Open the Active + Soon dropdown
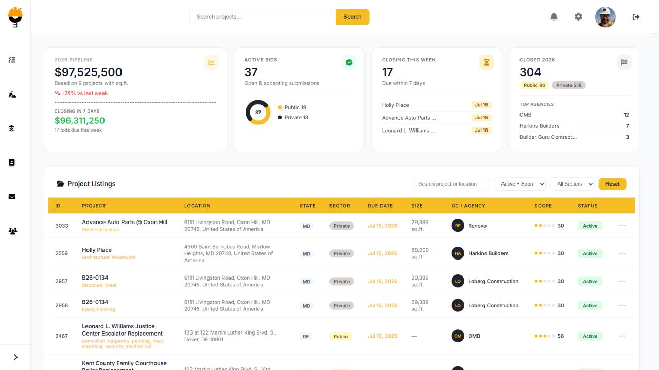 [519, 184]
